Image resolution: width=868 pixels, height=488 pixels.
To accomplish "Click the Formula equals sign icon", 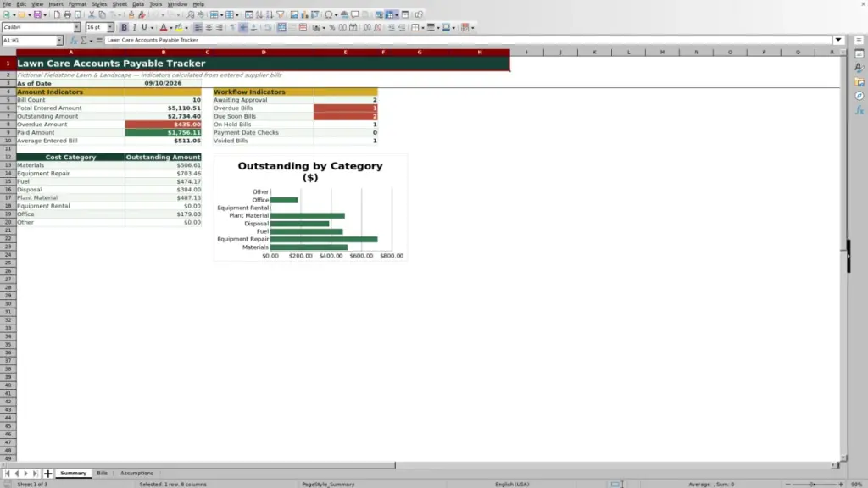I will (x=99, y=40).
